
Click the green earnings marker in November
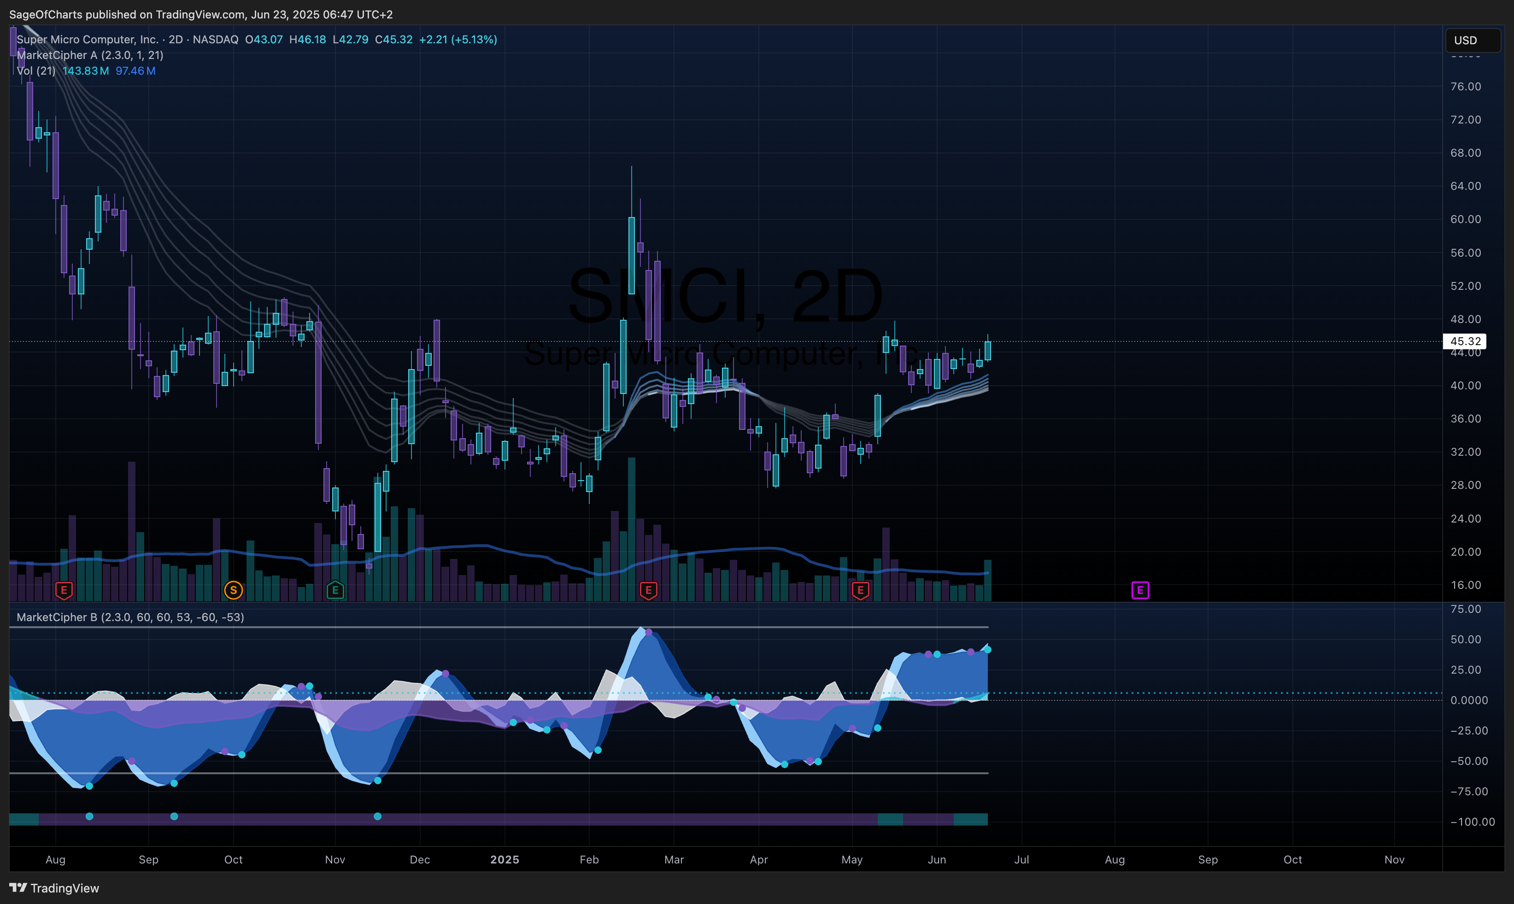335,590
